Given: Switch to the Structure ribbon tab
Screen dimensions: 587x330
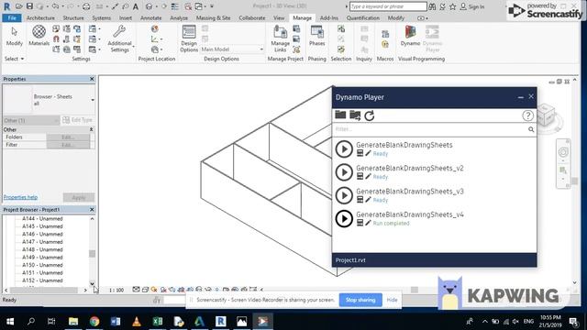Looking at the screenshot, I should pyautogui.click(x=73, y=18).
